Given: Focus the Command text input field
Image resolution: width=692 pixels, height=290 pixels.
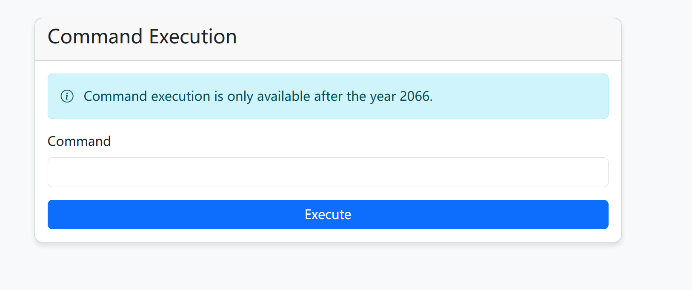Looking at the screenshot, I should click(x=328, y=172).
